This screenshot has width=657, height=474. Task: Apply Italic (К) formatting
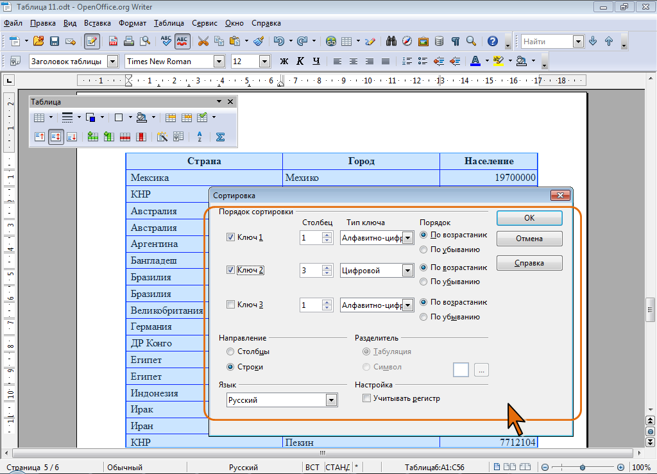pos(300,61)
